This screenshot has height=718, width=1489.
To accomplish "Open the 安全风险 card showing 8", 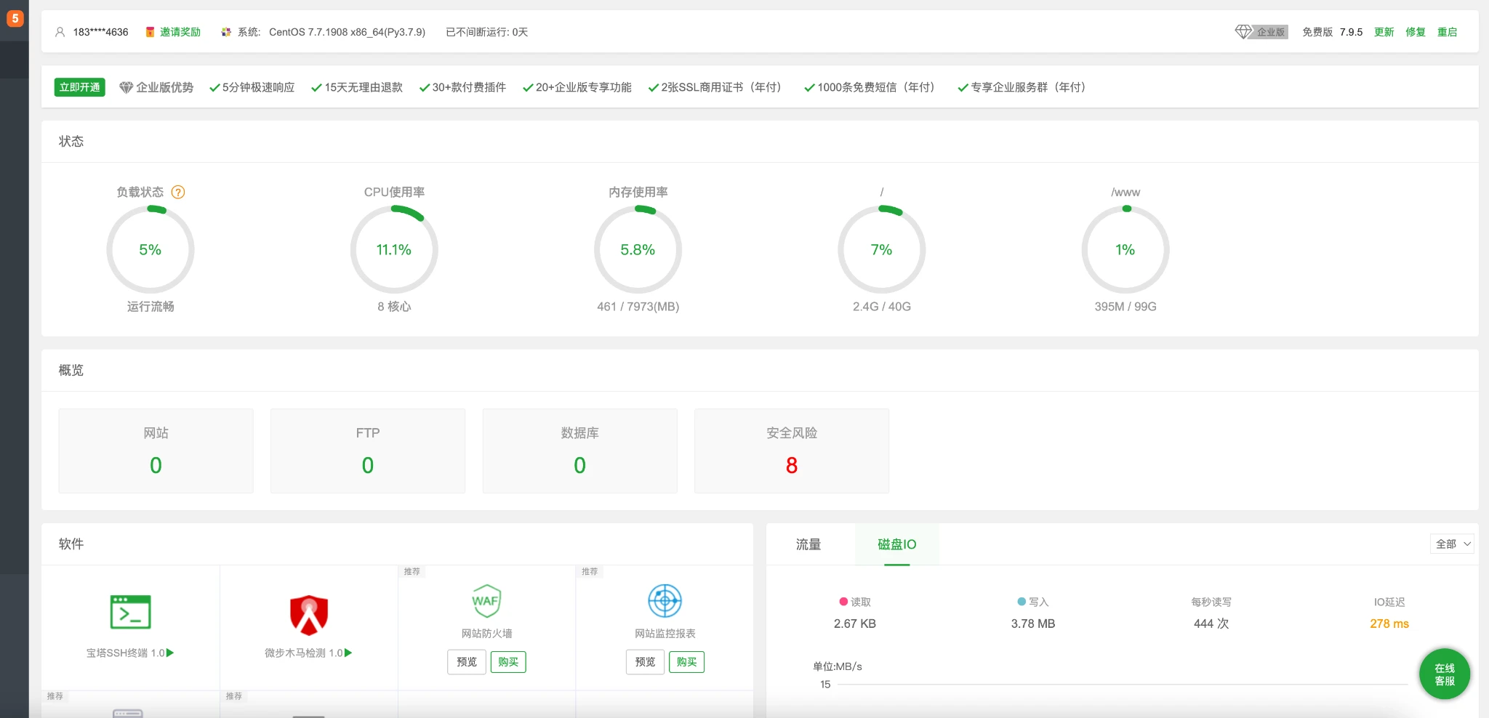I will 791,451.
